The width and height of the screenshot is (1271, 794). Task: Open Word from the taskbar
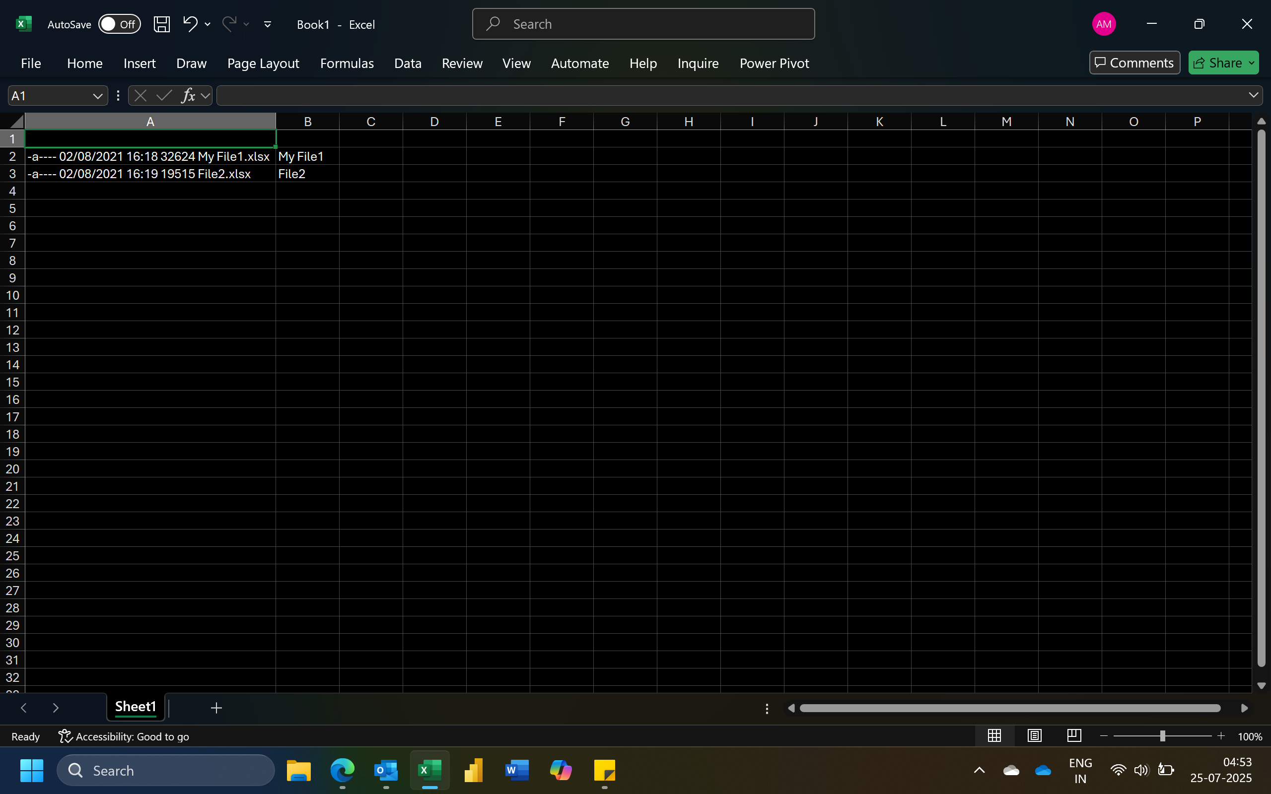tap(517, 770)
